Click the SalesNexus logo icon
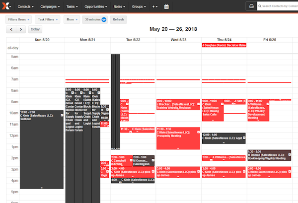Screen dimensions: 298x203 (6, 6)
